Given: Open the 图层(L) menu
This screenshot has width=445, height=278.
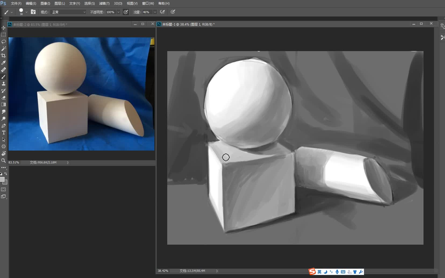Looking at the screenshot, I should click(x=59, y=3).
